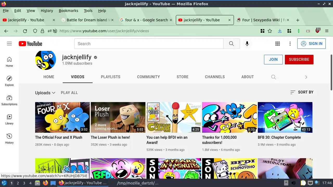The height and width of the screenshot is (187, 333).
Task: Open Thanks for 1,000,000 subscribers! title
Action: point(219,140)
